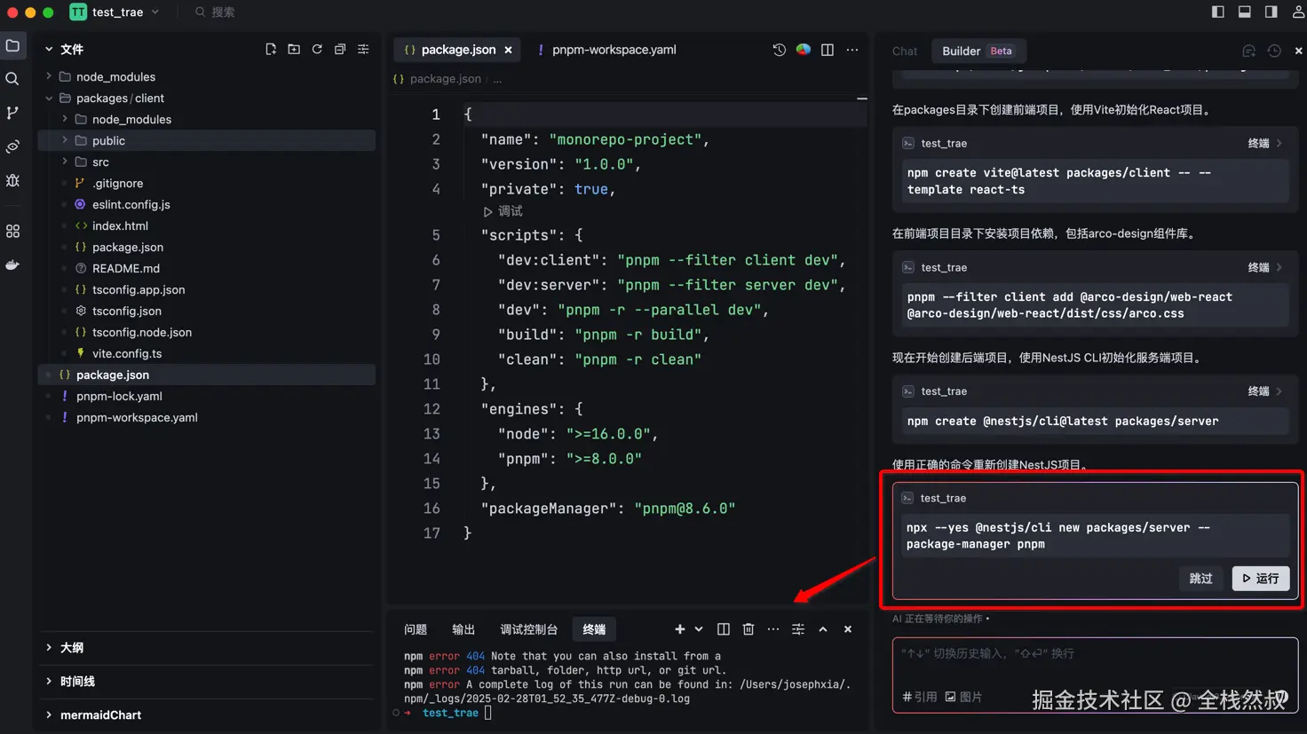Open the local history icon in editor toolbar

pos(780,50)
